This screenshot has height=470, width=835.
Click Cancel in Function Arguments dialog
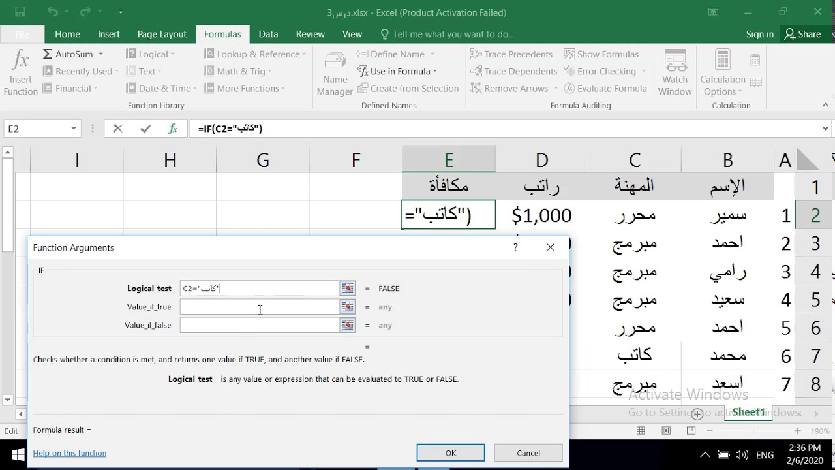[528, 453]
